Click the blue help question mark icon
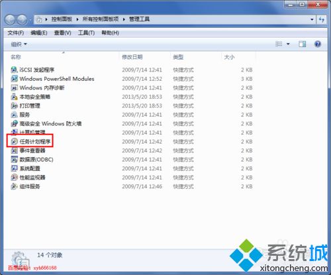Image resolution: width=331 pixels, height=275 pixels. 317,44
